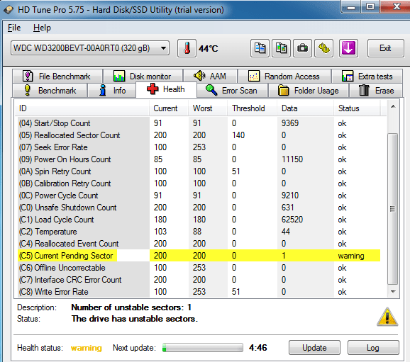Click the 44°C temperature reading
Screen dimensions: 410x362
(x=208, y=49)
